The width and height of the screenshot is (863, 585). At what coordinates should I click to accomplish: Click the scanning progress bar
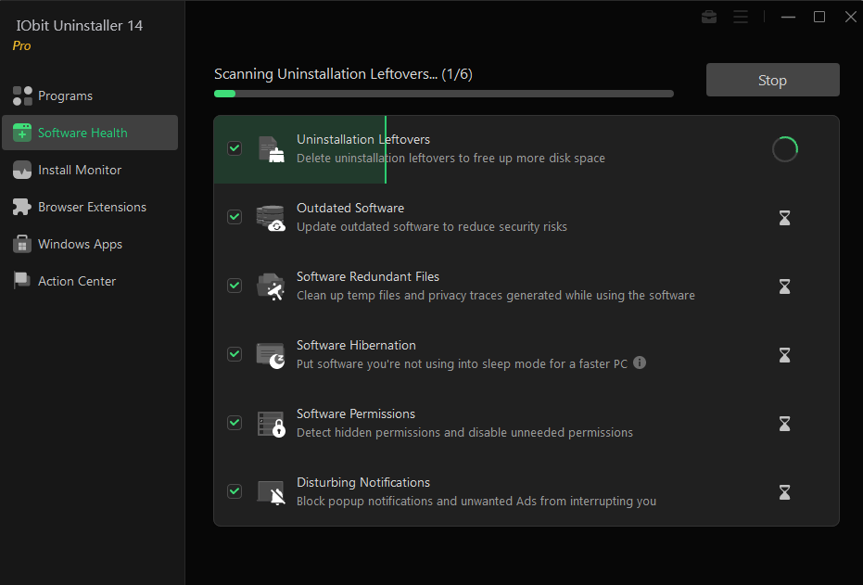pyautogui.click(x=444, y=94)
